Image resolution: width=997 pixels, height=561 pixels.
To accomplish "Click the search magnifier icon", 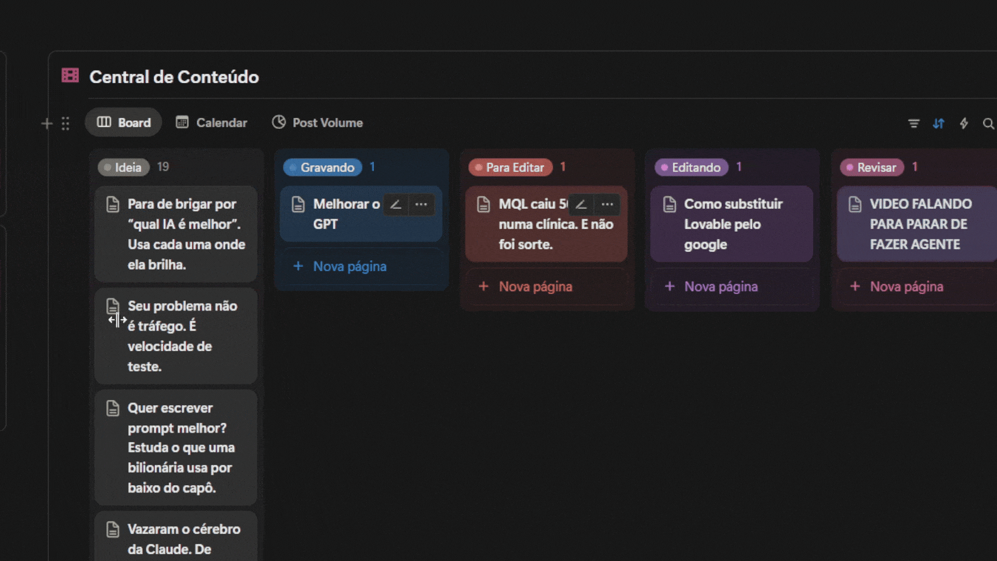I will 988,124.
